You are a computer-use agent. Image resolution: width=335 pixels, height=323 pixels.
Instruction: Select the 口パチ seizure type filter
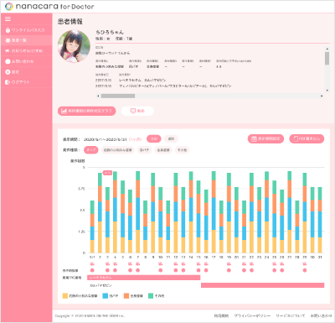[x=144, y=150]
